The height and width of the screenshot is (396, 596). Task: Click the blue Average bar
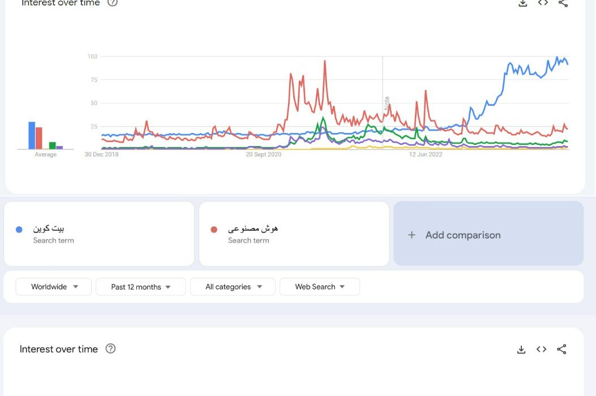pos(32,135)
